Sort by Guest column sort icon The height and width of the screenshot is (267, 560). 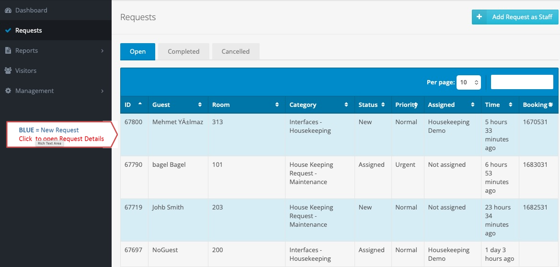[x=200, y=104]
